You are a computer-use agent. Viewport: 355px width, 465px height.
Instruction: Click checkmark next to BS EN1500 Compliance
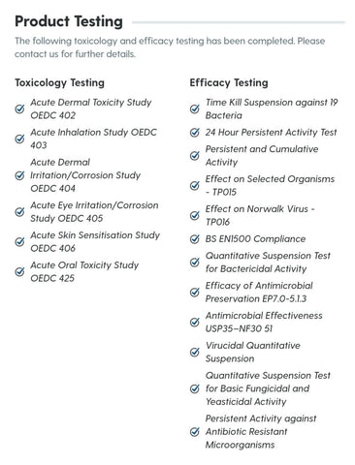[x=195, y=238]
